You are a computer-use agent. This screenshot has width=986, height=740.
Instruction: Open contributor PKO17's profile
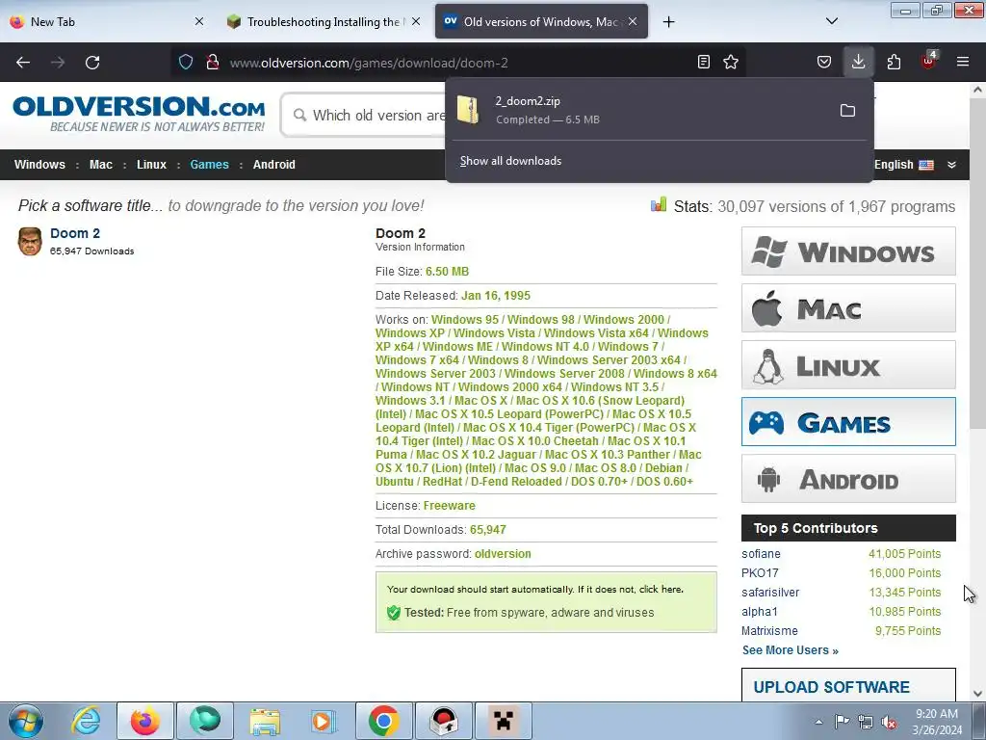tap(760, 573)
